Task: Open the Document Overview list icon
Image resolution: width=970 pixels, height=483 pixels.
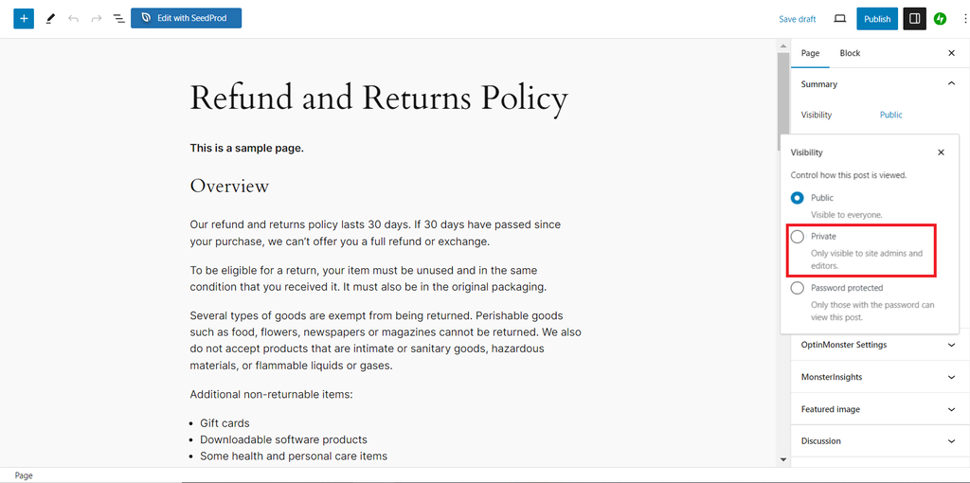Action: (x=118, y=18)
